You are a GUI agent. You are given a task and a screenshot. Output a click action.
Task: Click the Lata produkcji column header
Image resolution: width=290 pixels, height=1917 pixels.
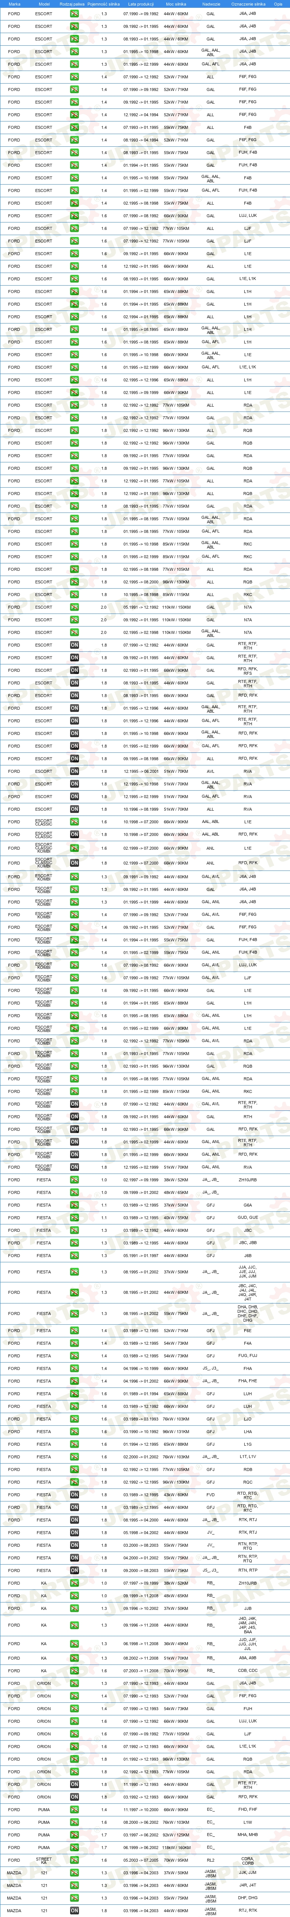tap(141, 4)
